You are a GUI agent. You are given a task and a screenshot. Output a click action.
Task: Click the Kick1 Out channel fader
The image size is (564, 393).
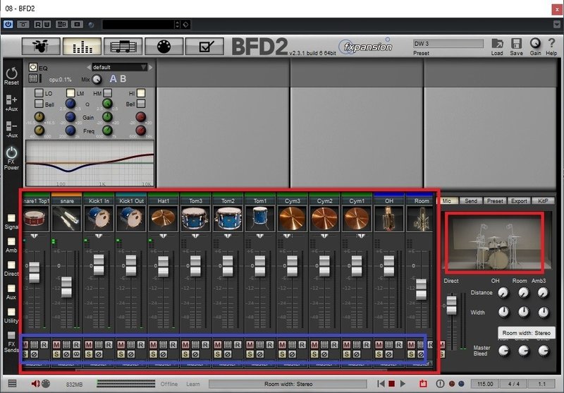[131, 265]
